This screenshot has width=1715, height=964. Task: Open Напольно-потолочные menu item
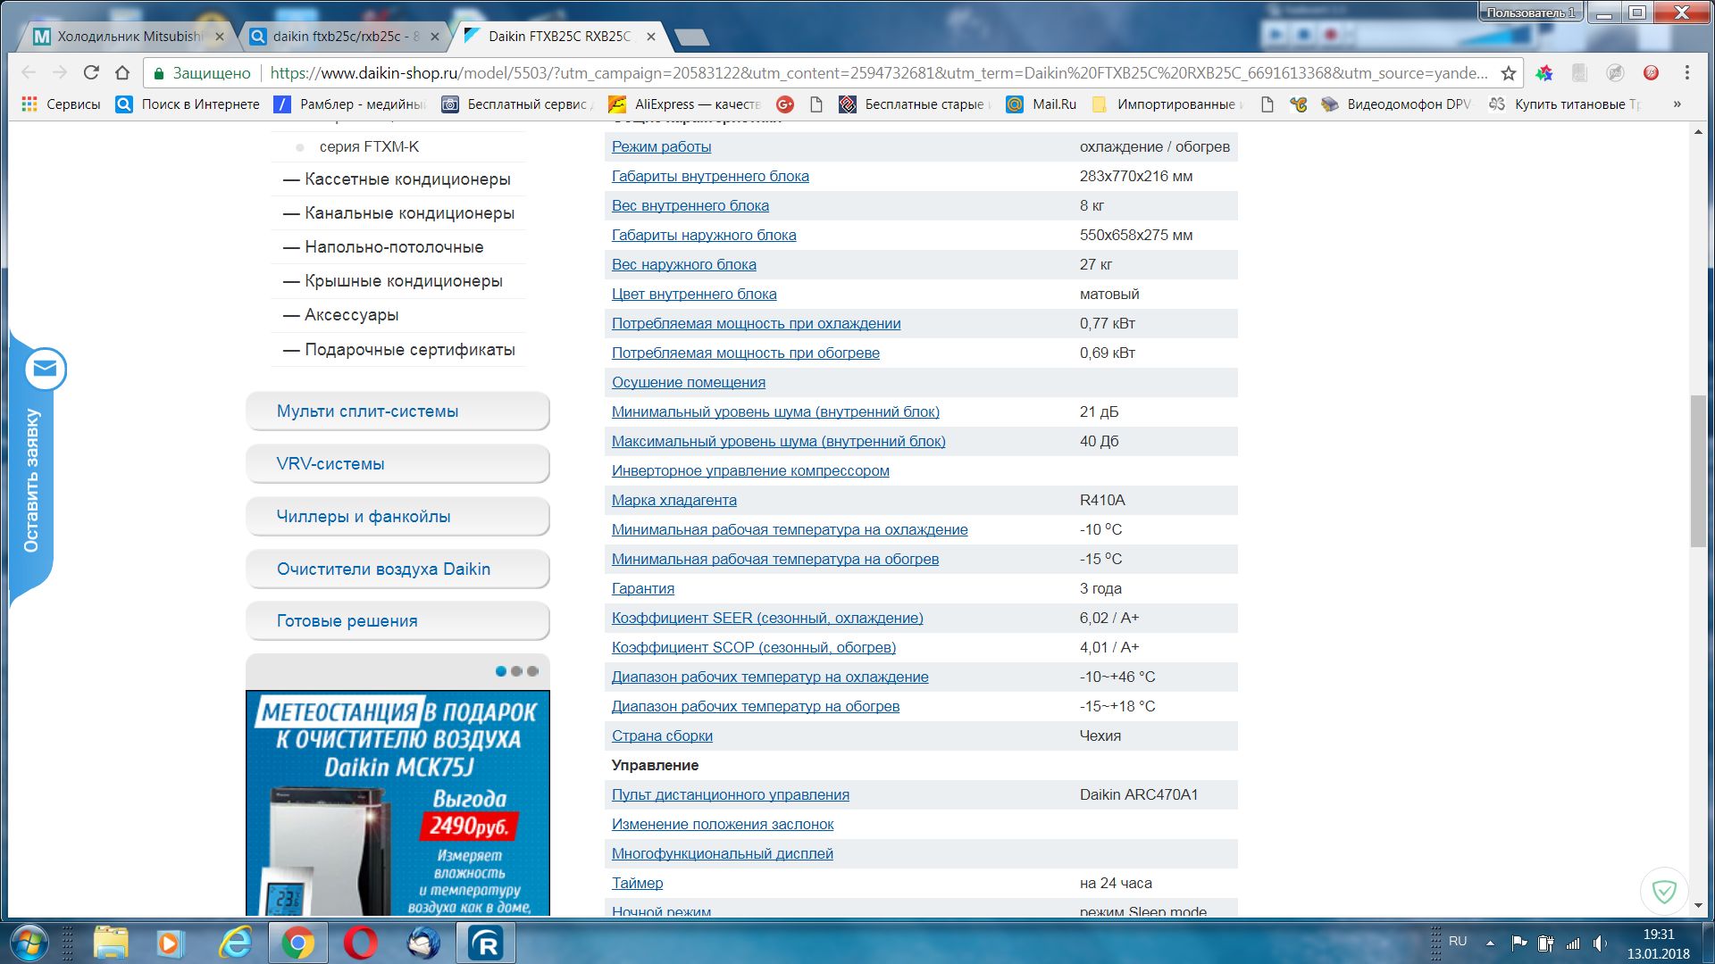pyautogui.click(x=394, y=247)
